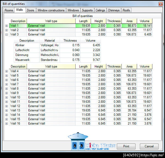Click the 0.390 thickness of Wall 3
Viewport: 165px width, 158px height.
coord(114,34)
